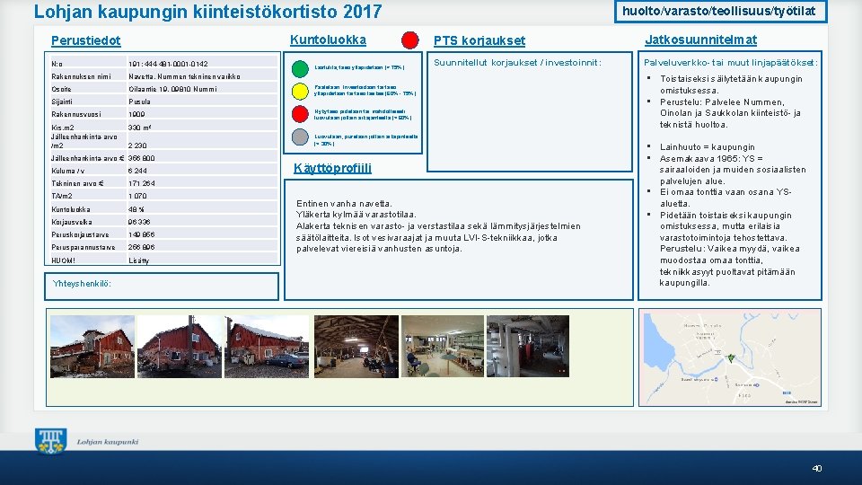Image resolution: width=862 pixels, height=485 pixels.
Task: Open third barn photo with parked car
Action: coord(268,347)
